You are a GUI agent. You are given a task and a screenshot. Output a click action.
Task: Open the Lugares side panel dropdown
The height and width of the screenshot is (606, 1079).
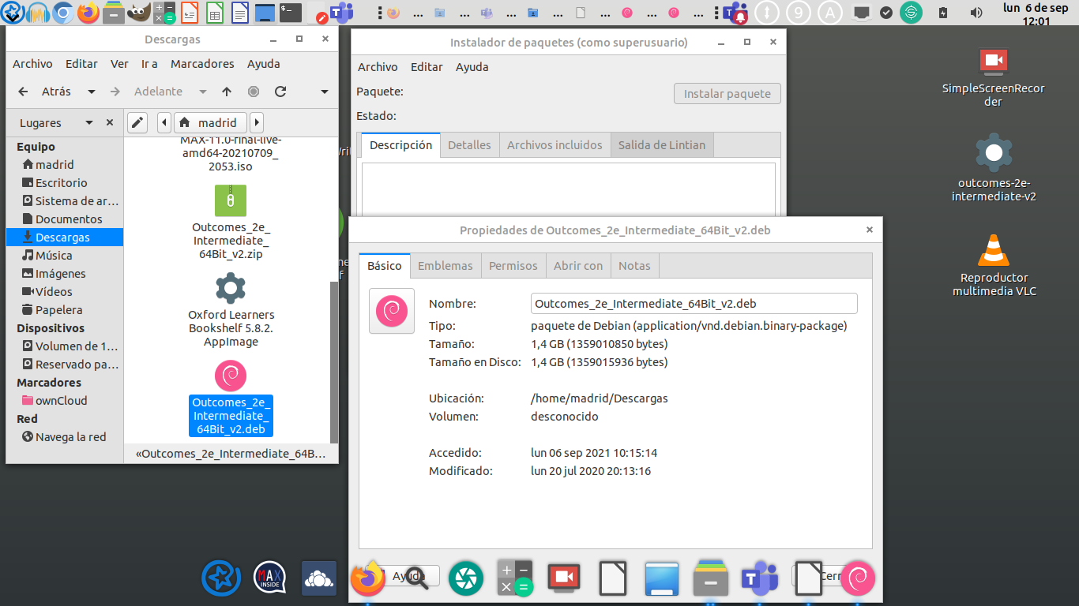tap(89, 123)
